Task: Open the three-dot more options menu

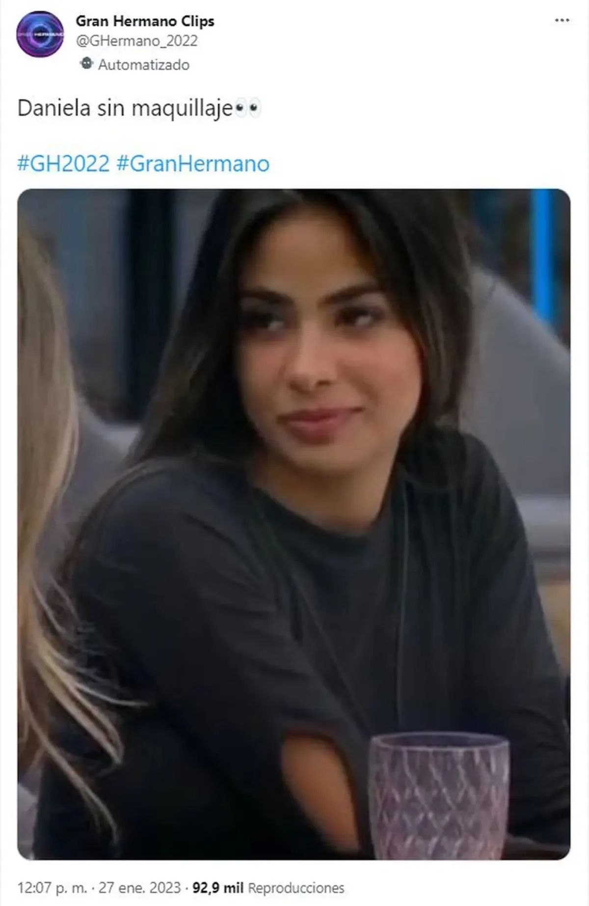Action: (562, 21)
